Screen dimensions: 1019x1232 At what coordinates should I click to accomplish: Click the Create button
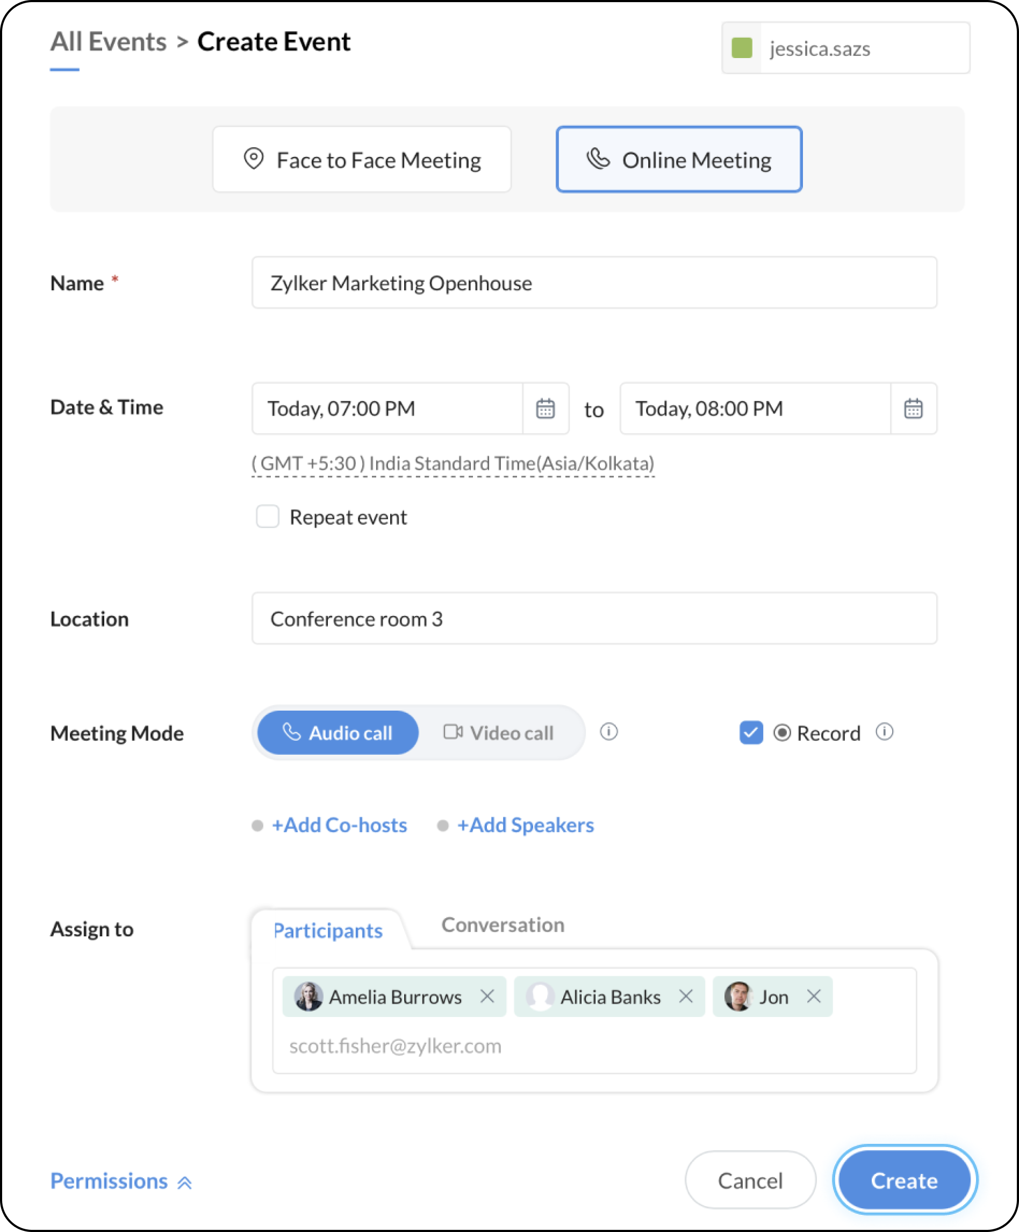coord(904,1180)
